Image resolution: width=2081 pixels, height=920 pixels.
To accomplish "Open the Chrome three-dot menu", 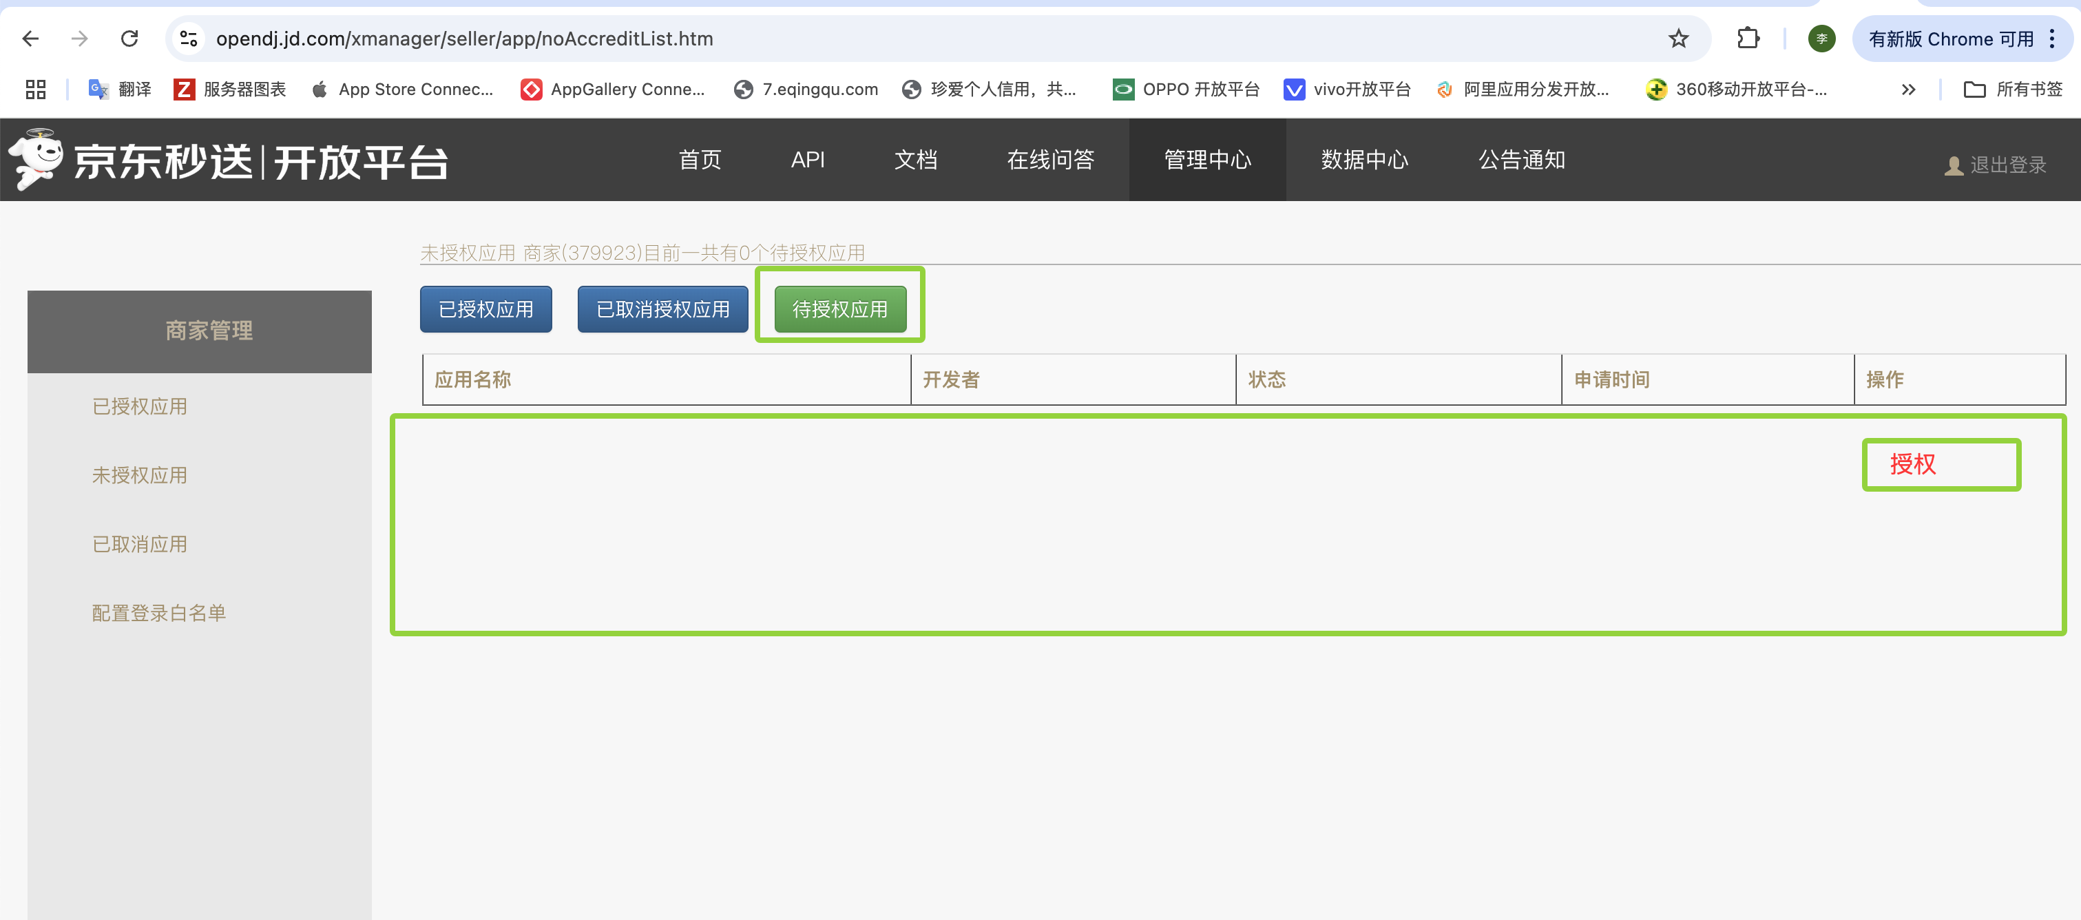I will (2052, 39).
